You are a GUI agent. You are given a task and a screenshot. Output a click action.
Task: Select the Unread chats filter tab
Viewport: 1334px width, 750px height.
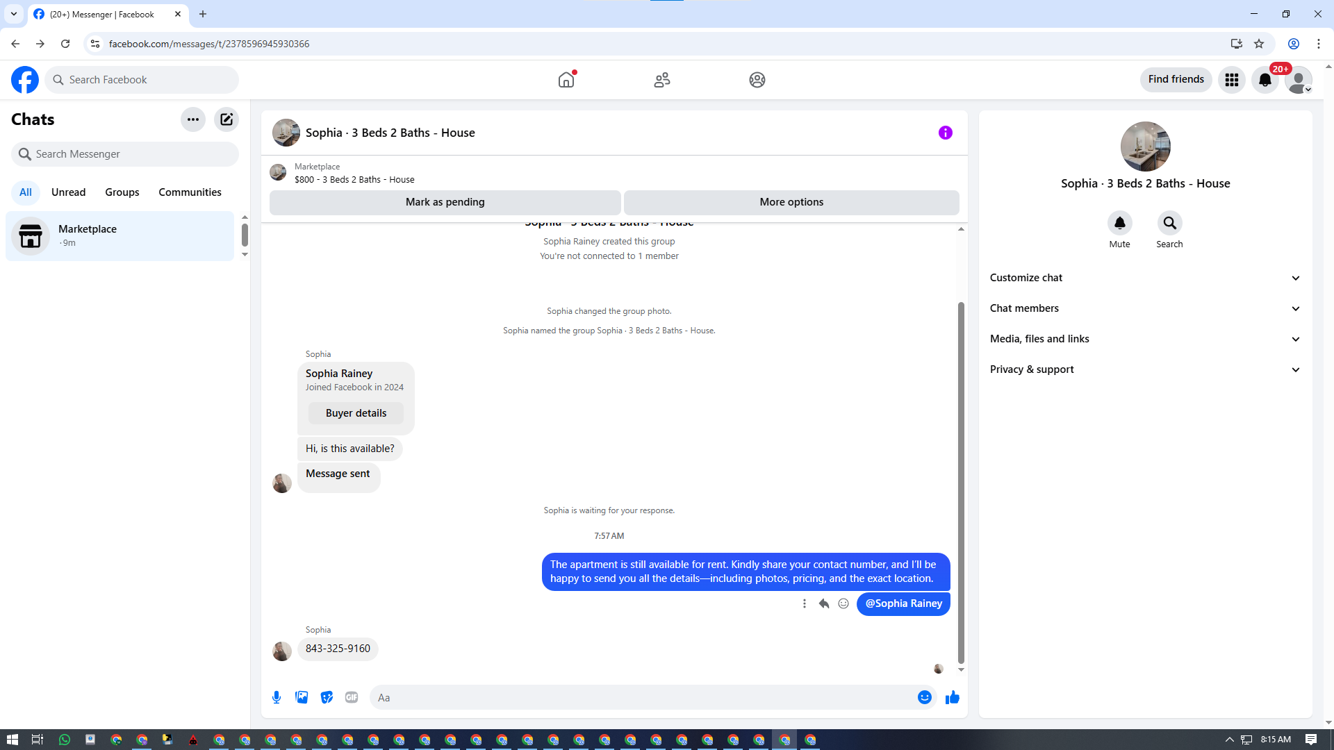point(69,192)
